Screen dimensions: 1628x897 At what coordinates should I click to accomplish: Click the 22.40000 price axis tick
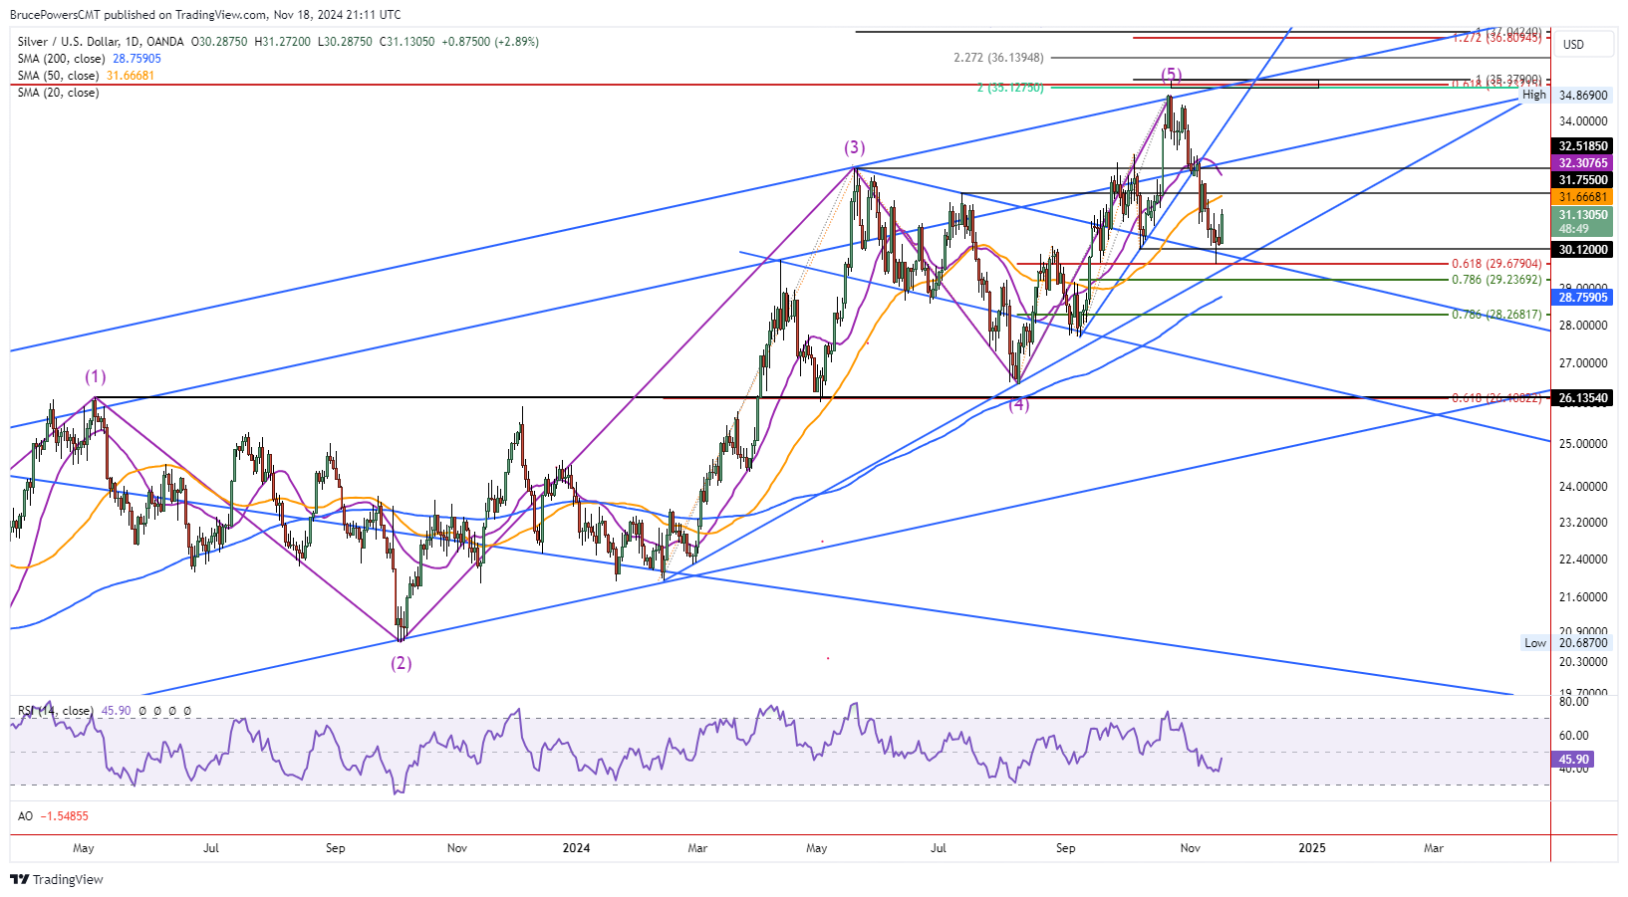click(x=1583, y=560)
